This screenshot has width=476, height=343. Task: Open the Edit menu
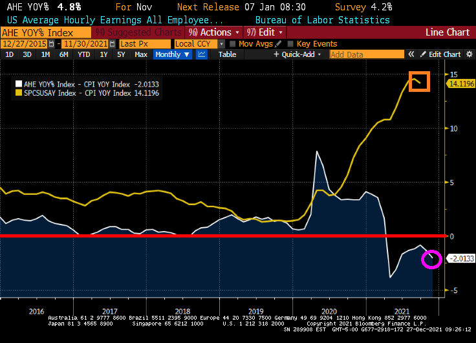coord(266,32)
